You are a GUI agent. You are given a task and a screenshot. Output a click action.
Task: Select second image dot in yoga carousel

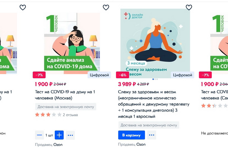[x=155, y=79]
